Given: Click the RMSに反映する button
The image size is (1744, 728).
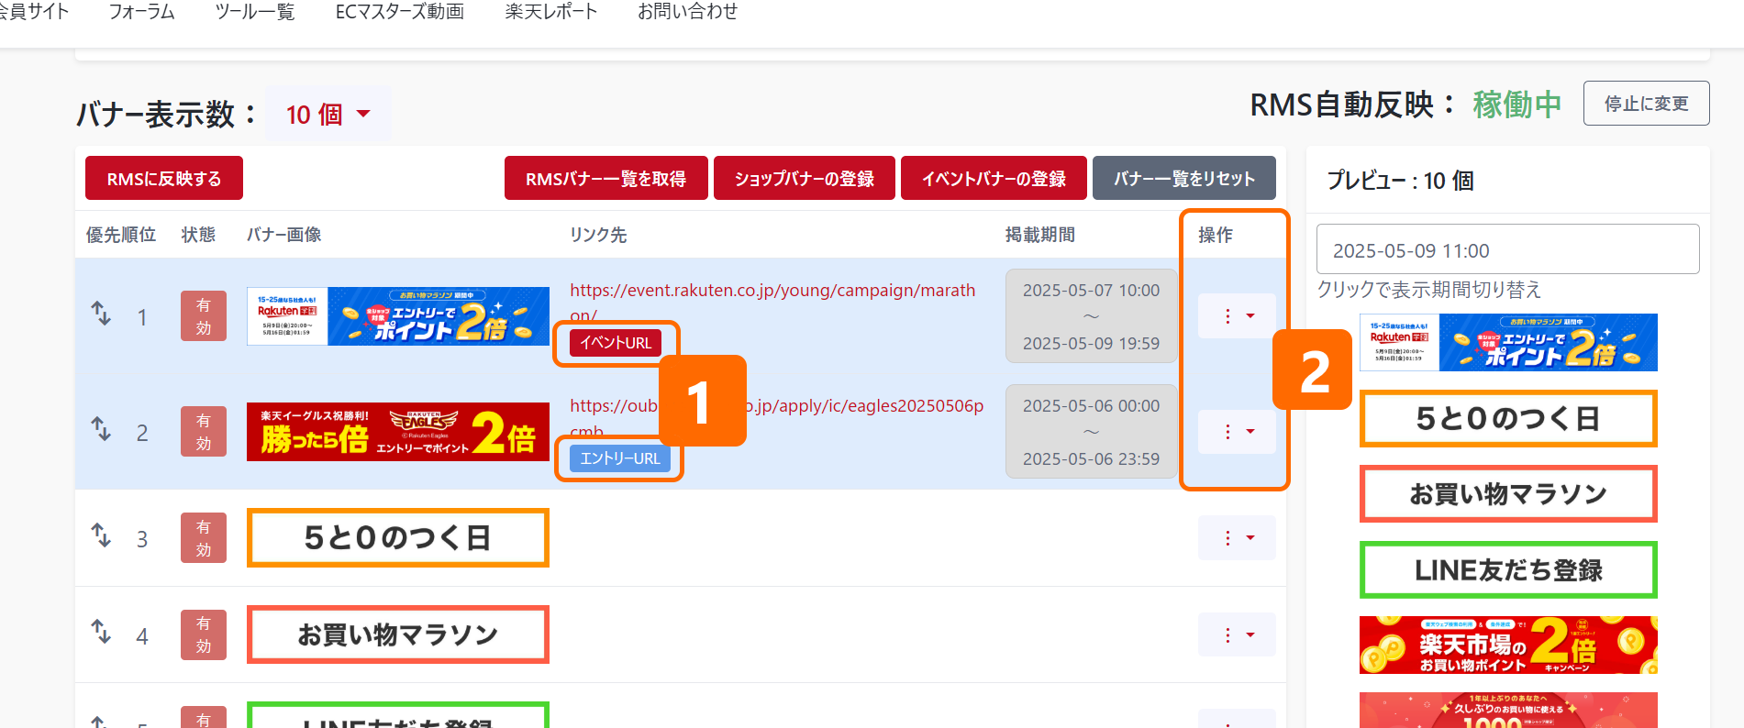Looking at the screenshot, I should [164, 178].
